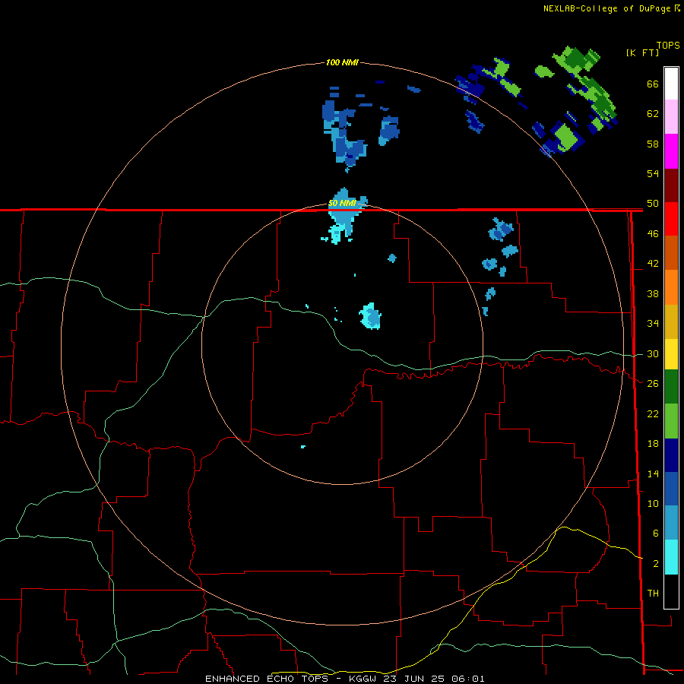Click the light green 22 kft legend swatch
This screenshot has width=684, height=684.
tap(671, 421)
